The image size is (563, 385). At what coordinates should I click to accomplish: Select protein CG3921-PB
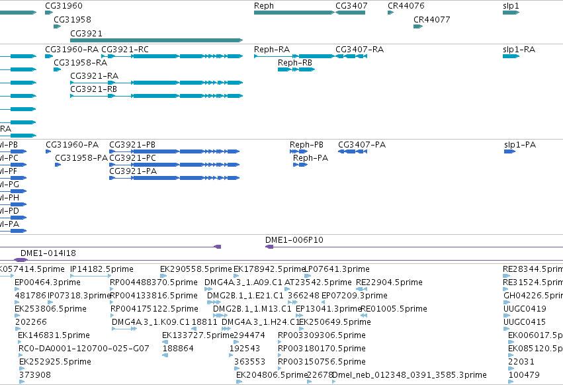pos(175,151)
